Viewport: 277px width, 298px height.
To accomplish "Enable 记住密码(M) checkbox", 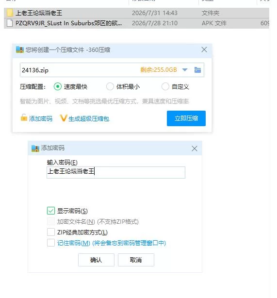I will tap(51, 243).
